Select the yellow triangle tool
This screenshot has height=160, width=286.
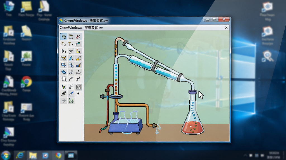78,58
